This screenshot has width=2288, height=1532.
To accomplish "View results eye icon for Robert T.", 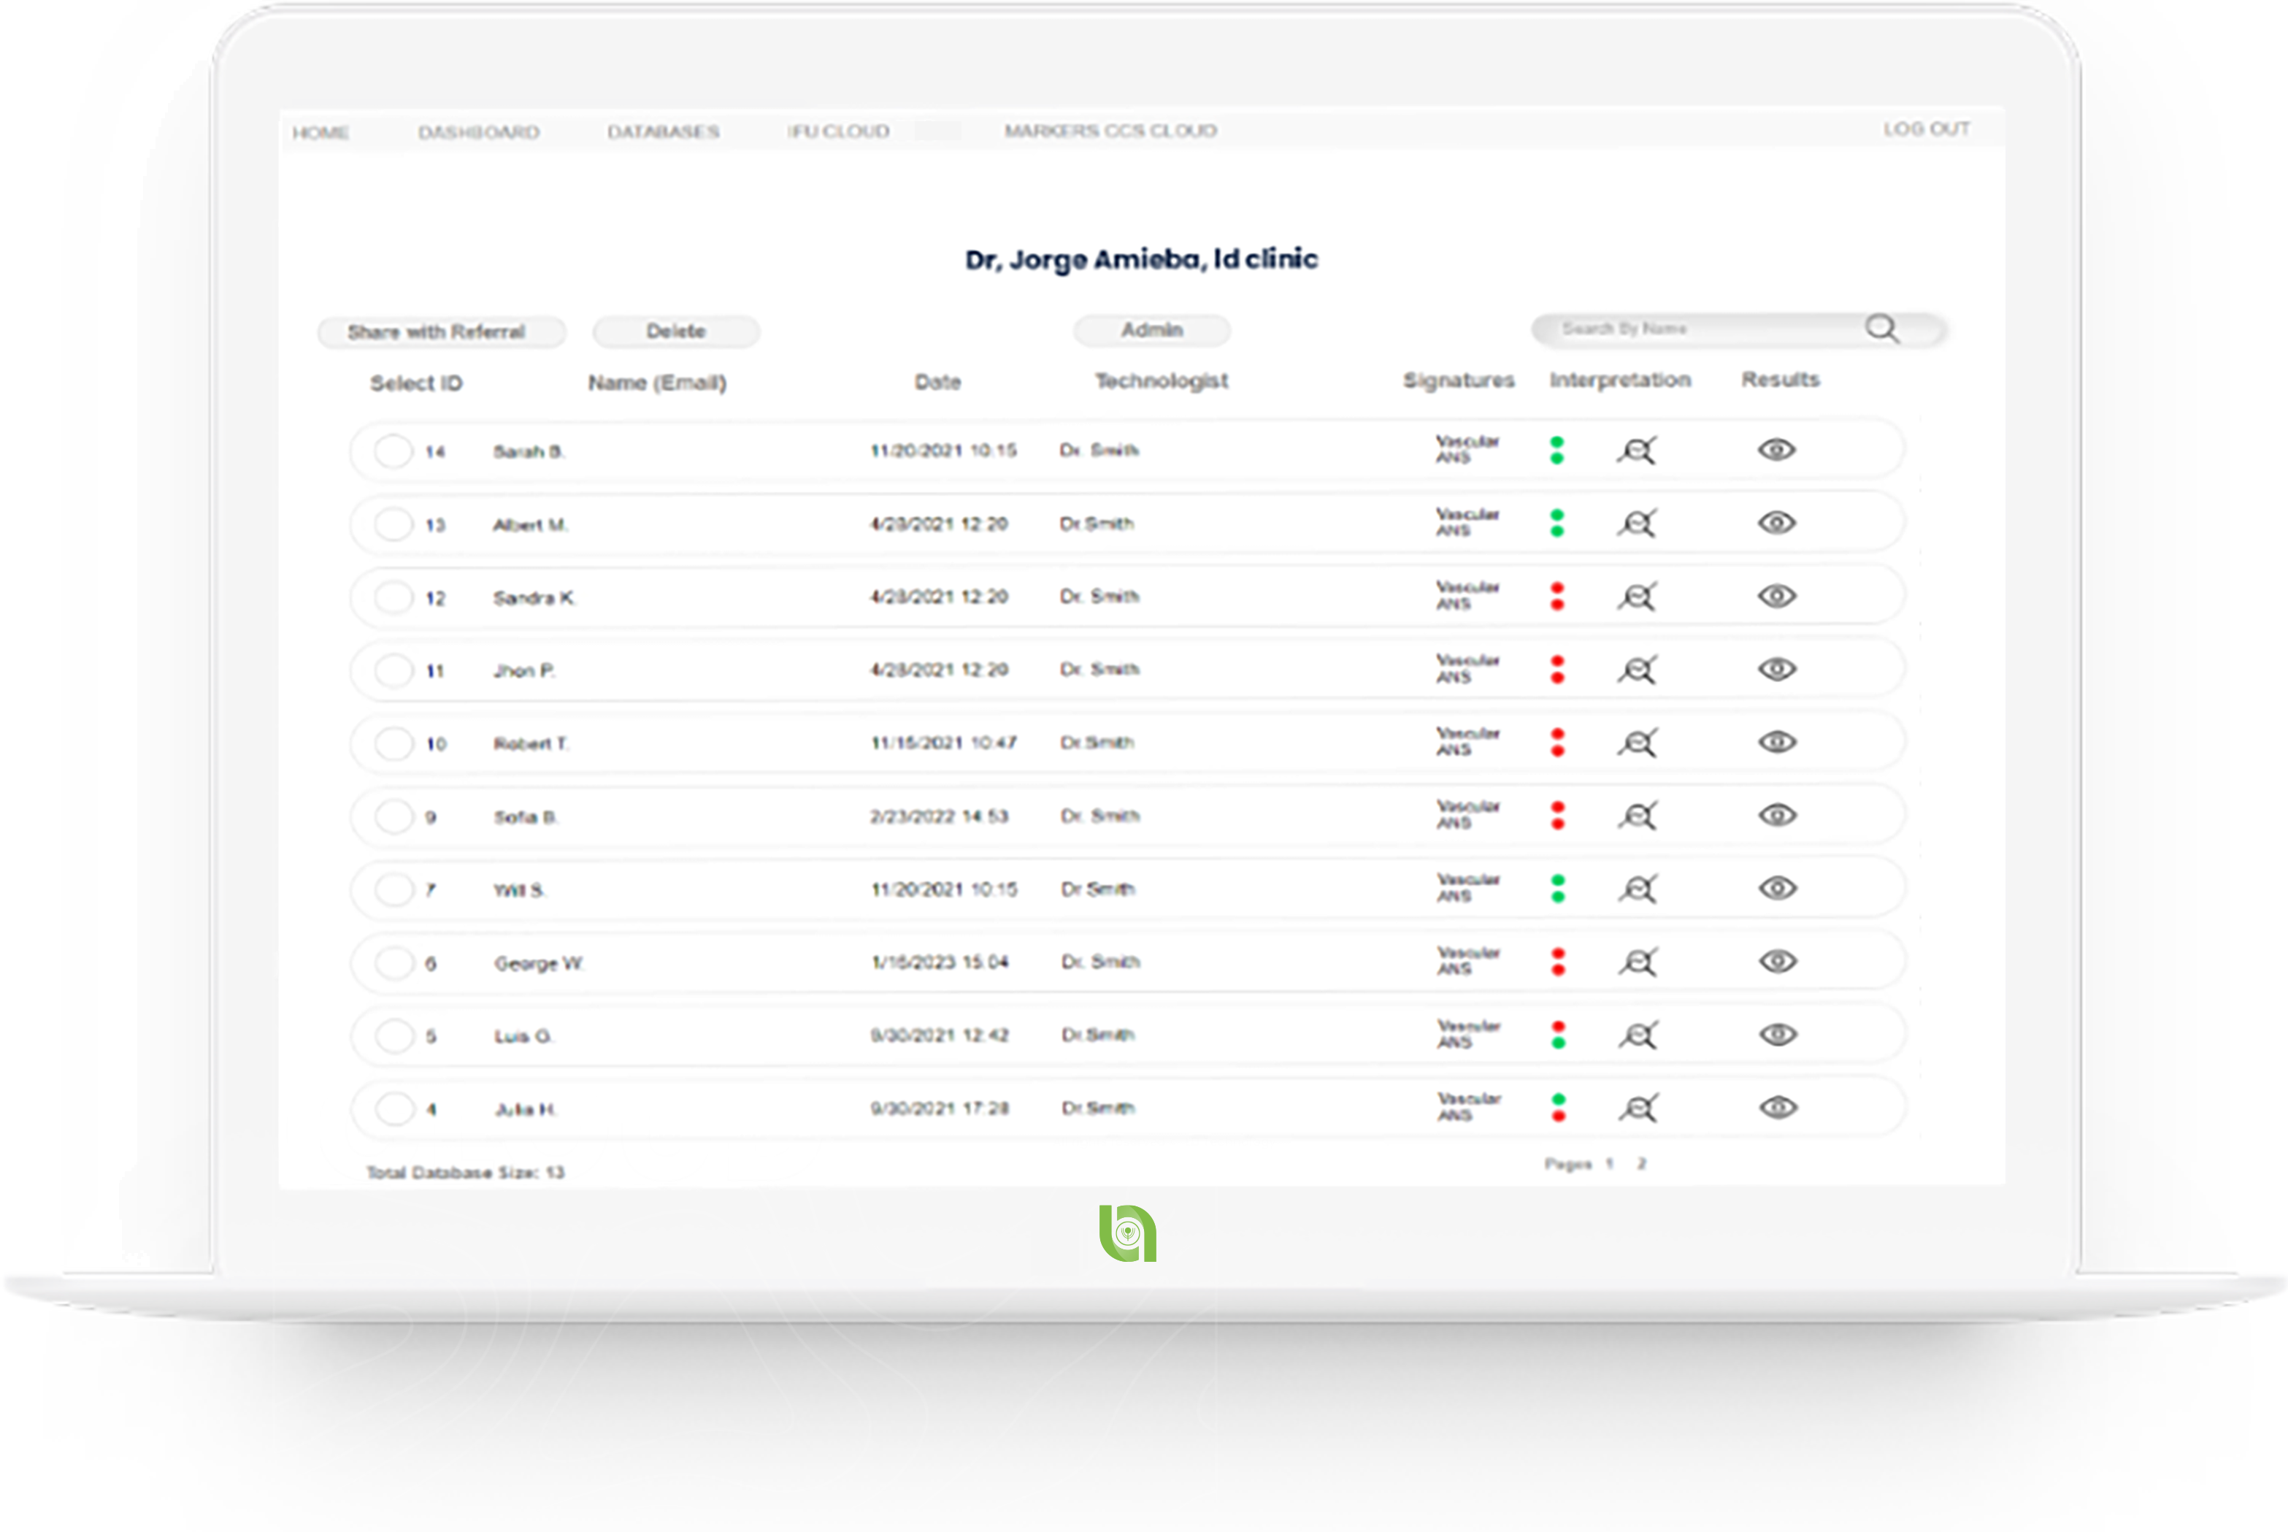I will point(1777,743).
